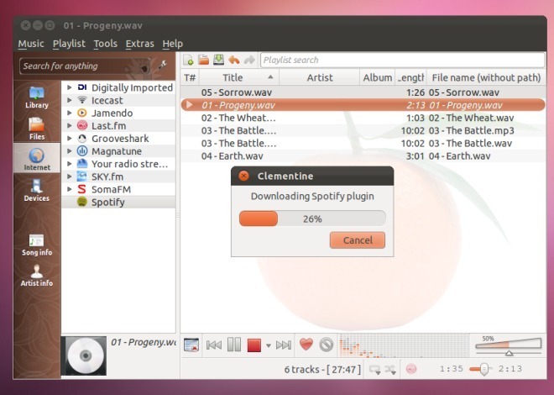Expand Magnatune tree node

[x=70, y=151]
